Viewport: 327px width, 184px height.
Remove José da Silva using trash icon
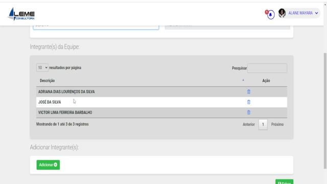click(249, 102)
